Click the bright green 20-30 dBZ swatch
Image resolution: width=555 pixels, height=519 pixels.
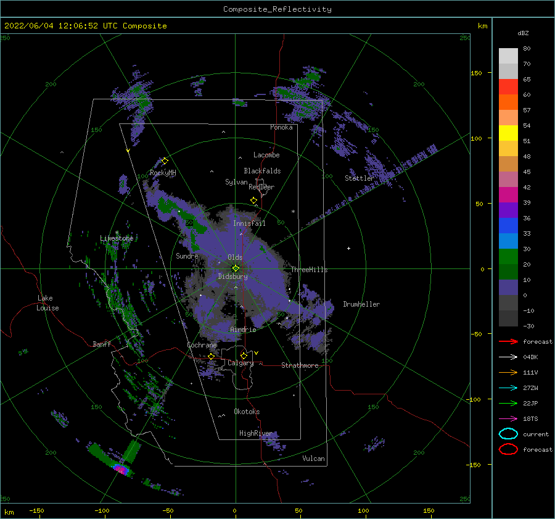coord(508,257)
